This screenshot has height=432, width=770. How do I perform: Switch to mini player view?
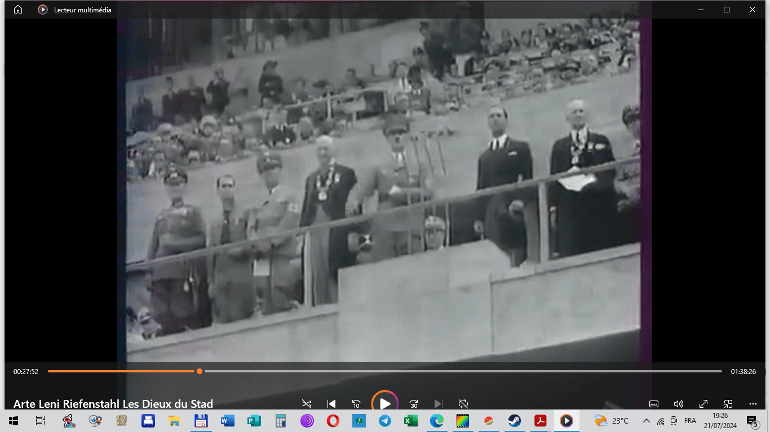tap(728, 404)
